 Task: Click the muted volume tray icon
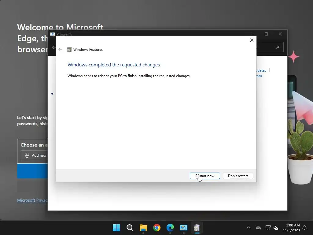tap(276, 228)
